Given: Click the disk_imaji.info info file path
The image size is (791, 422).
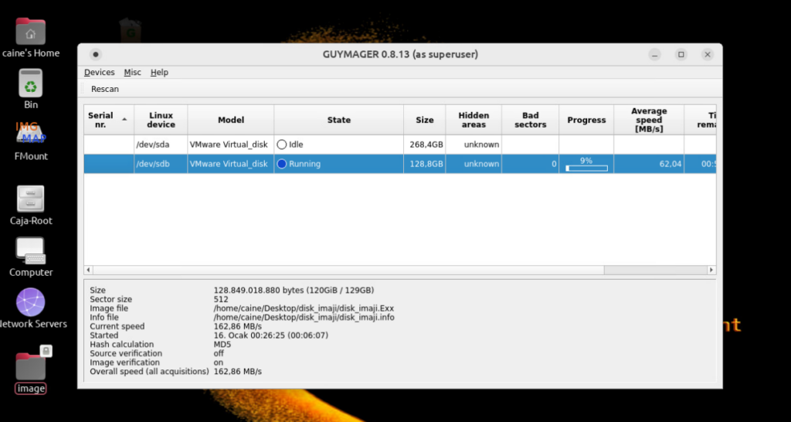Looking at the screenshot, I should [x=304, y=318].
